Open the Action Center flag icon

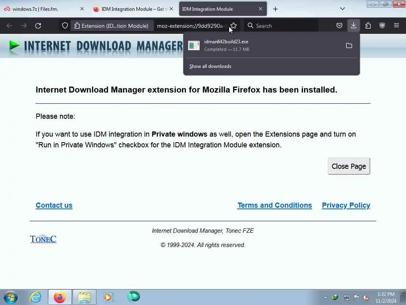point(356,297)
